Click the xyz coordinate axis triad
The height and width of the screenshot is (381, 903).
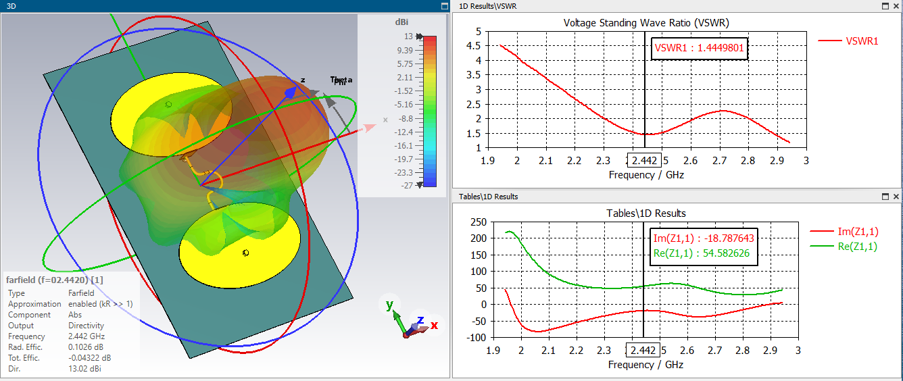coord(412,317)
